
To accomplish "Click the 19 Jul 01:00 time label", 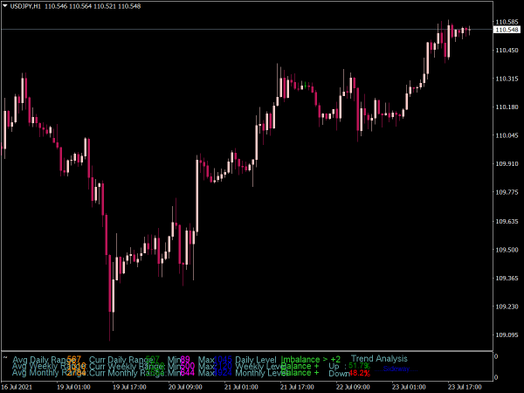I will [73, 387].
